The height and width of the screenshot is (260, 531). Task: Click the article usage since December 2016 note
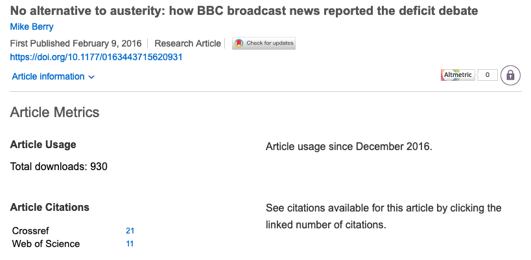click(x=349, y=147)
